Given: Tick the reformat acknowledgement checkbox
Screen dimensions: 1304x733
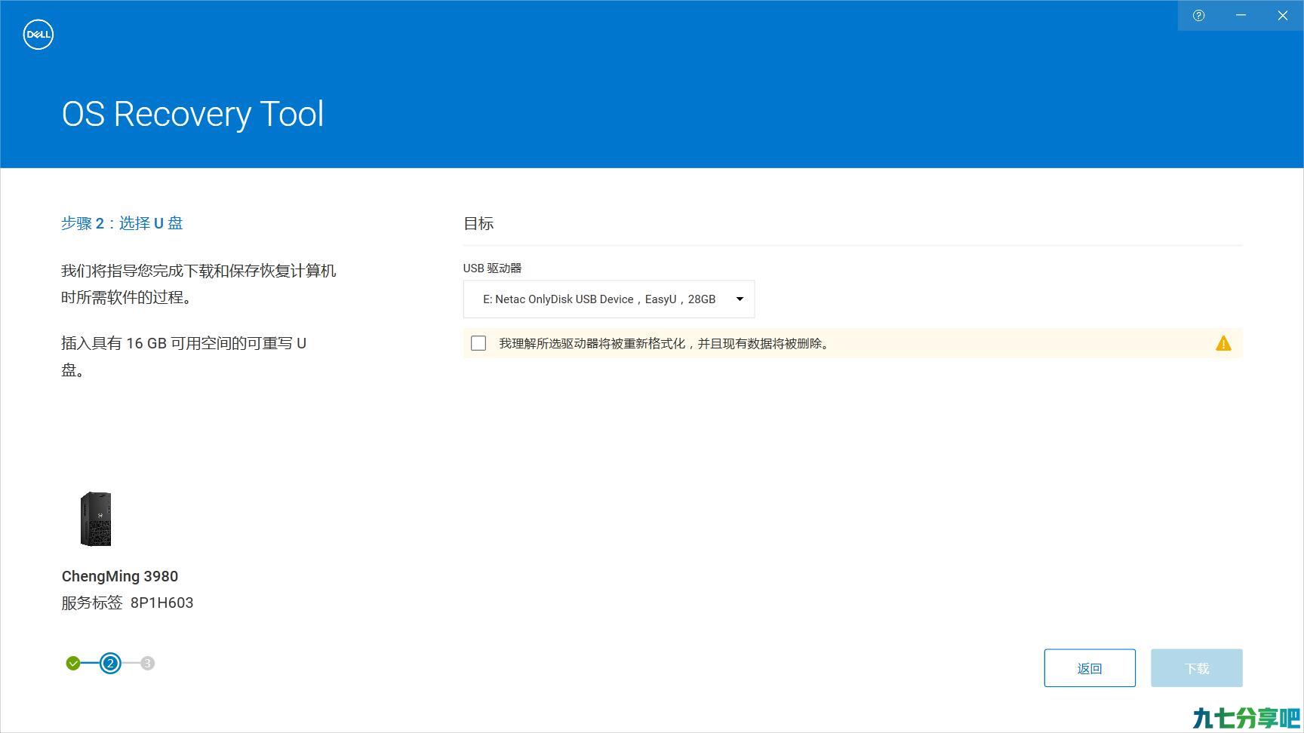Looking at the screenshot, I should [478, 344].
